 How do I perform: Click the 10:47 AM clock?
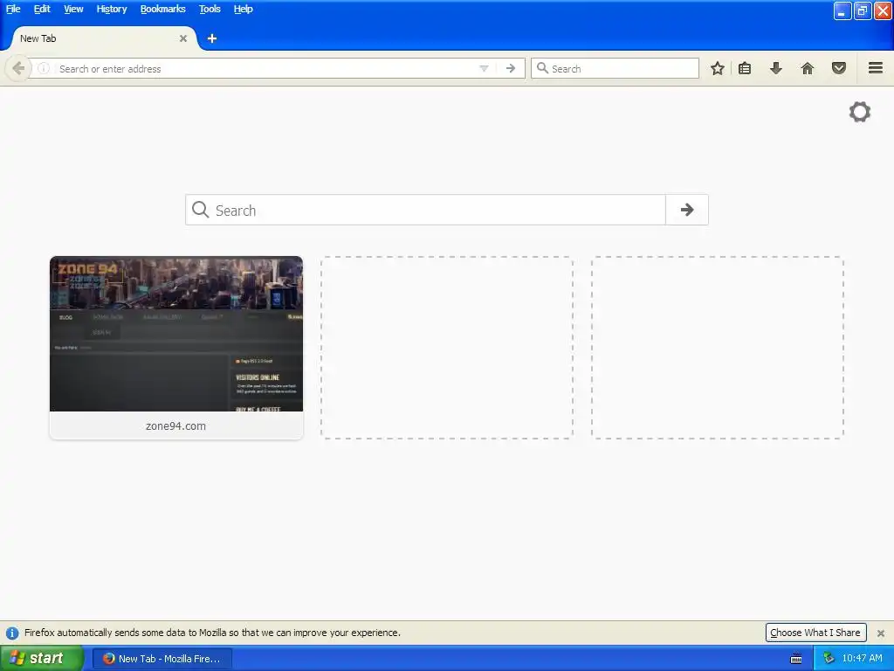pyautogui.click(x=862, y=658)
